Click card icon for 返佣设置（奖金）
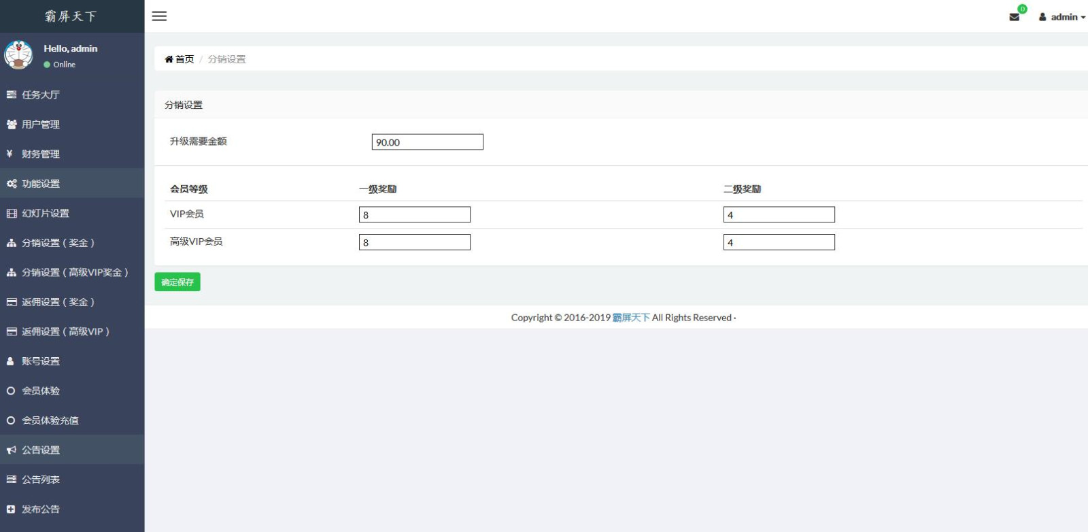This screenshot has width=1088, height=532. [12, 302]
